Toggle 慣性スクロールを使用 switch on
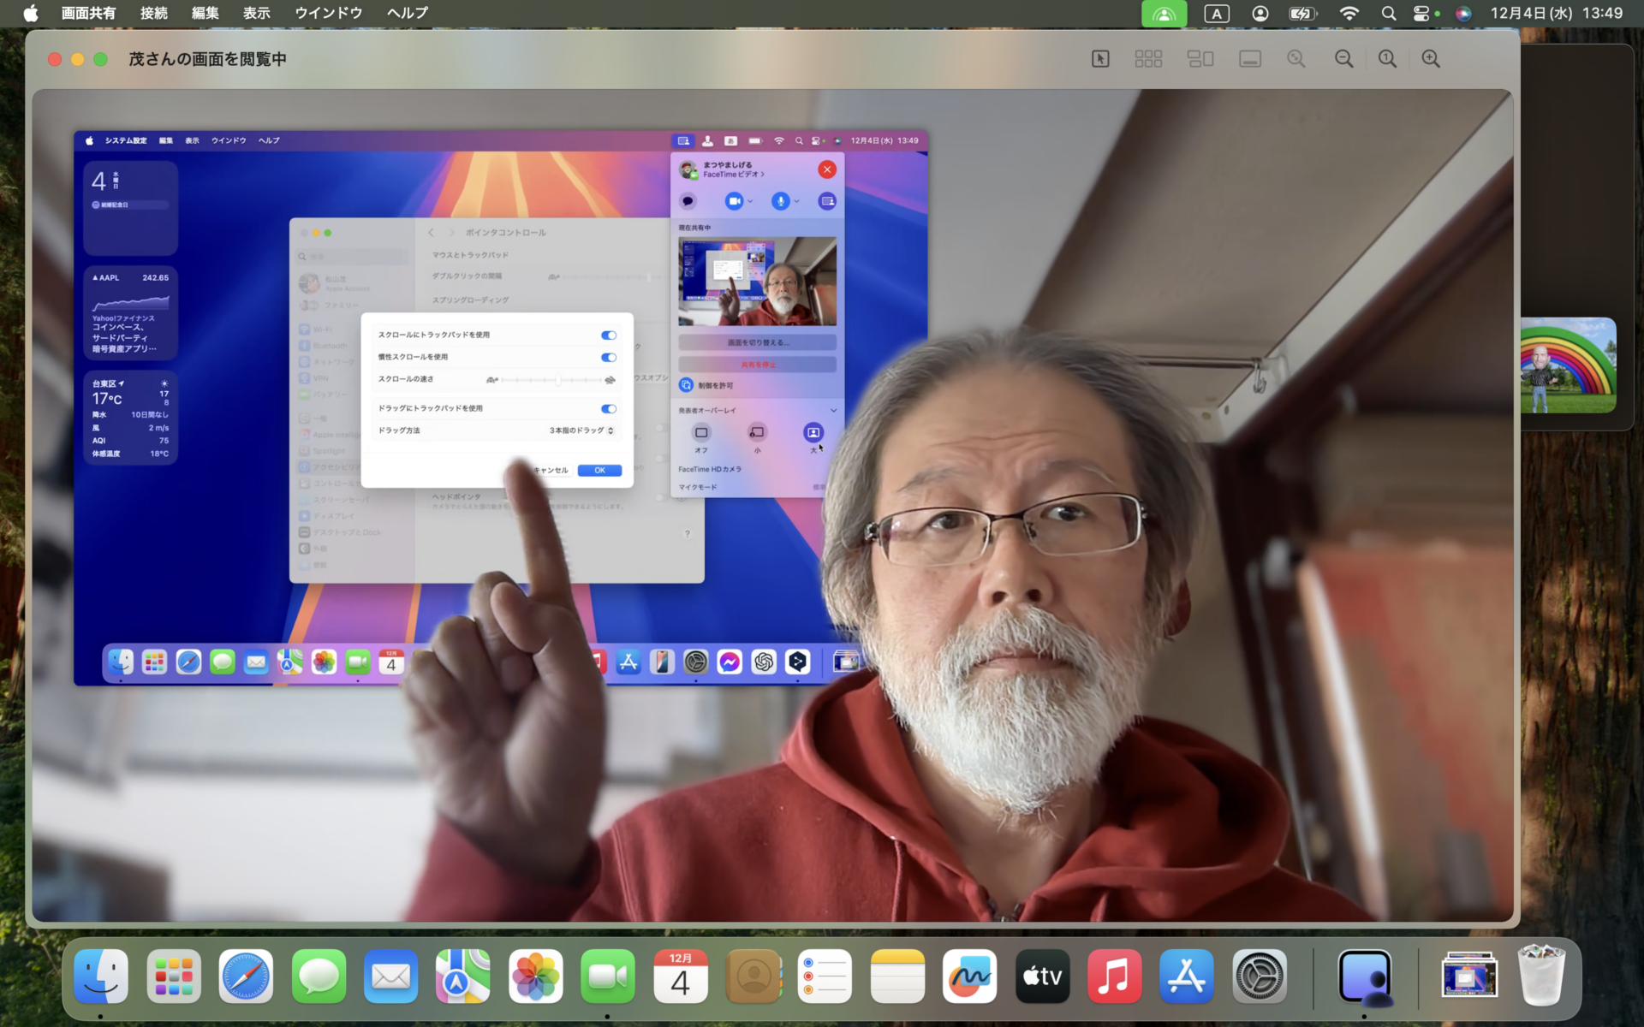1644x1027 pixels. tap(610, 356)
